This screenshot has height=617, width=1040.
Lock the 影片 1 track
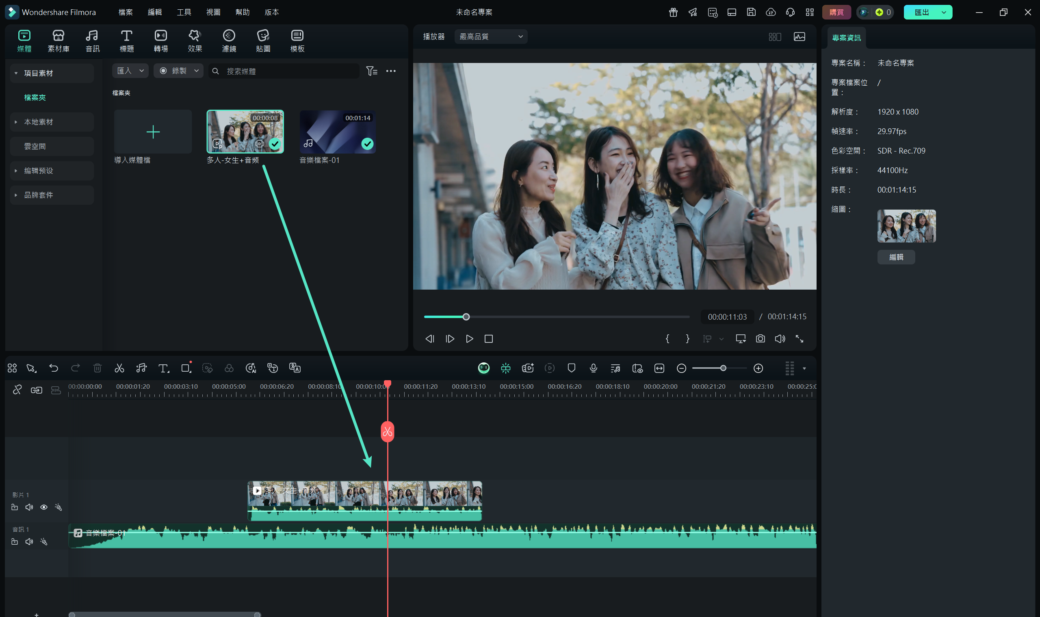[x=15, y=507]
